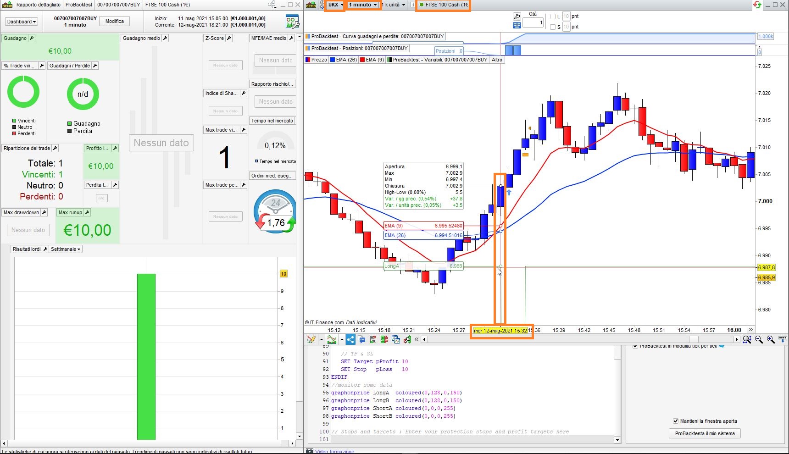This screenshot has height=454, width=789.
Task: Click the Rapporto rischio/... label
Action: click(x=272, y=84)
